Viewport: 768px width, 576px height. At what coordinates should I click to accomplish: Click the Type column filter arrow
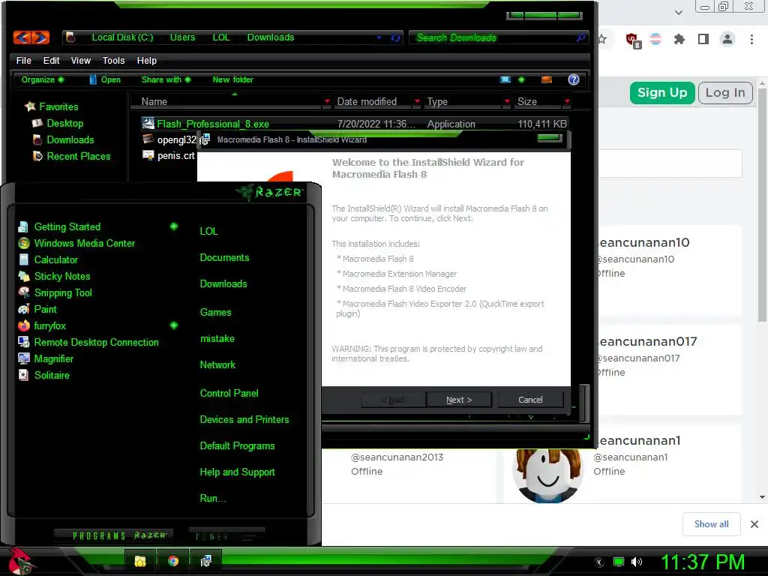point(507,101)
